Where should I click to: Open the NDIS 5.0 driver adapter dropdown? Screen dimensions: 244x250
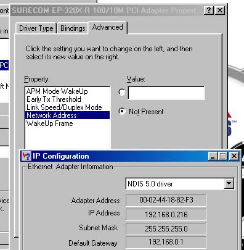pos(229,184)
